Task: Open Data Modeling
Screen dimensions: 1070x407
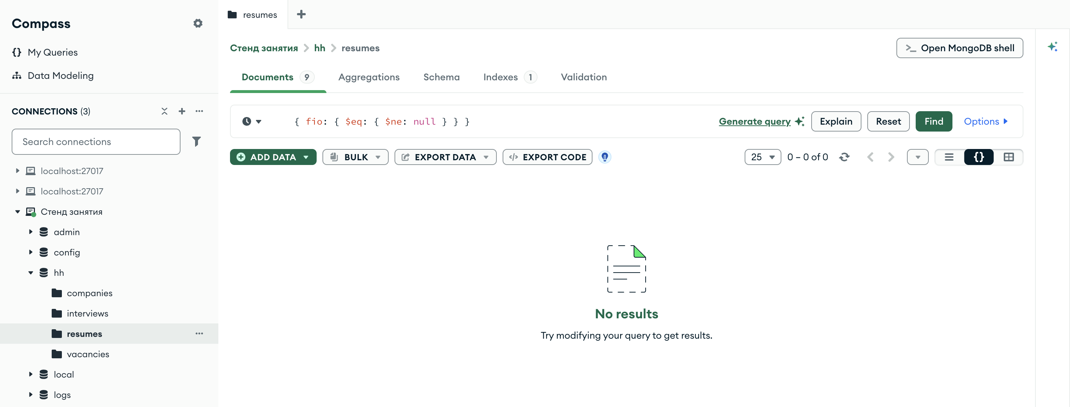Action: pos(53,76)
